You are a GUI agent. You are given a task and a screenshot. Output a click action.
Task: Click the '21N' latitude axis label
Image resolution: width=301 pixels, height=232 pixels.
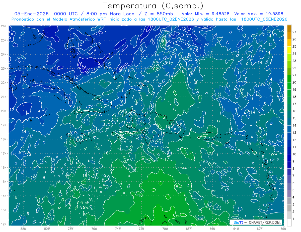click(4, 97)
